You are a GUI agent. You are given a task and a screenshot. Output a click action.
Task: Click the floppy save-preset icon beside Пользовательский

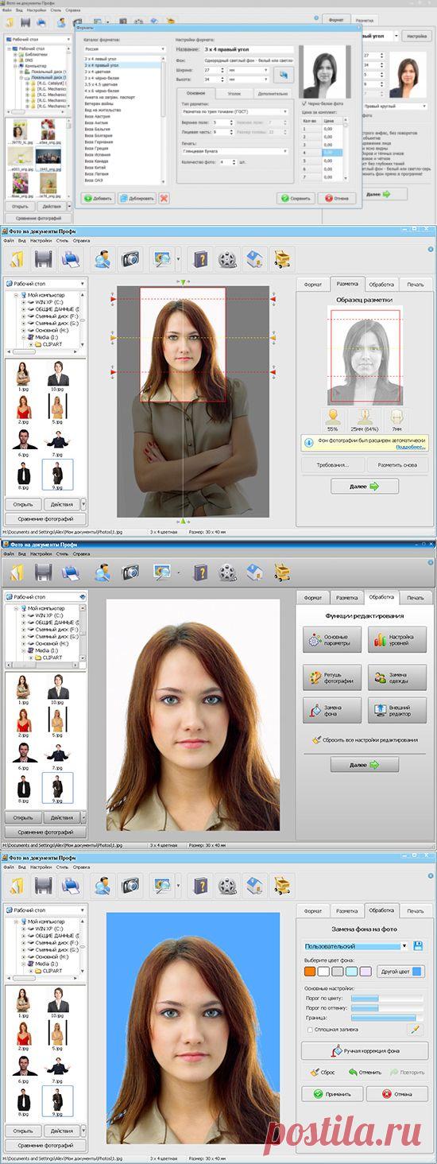[x=418, y=946]
